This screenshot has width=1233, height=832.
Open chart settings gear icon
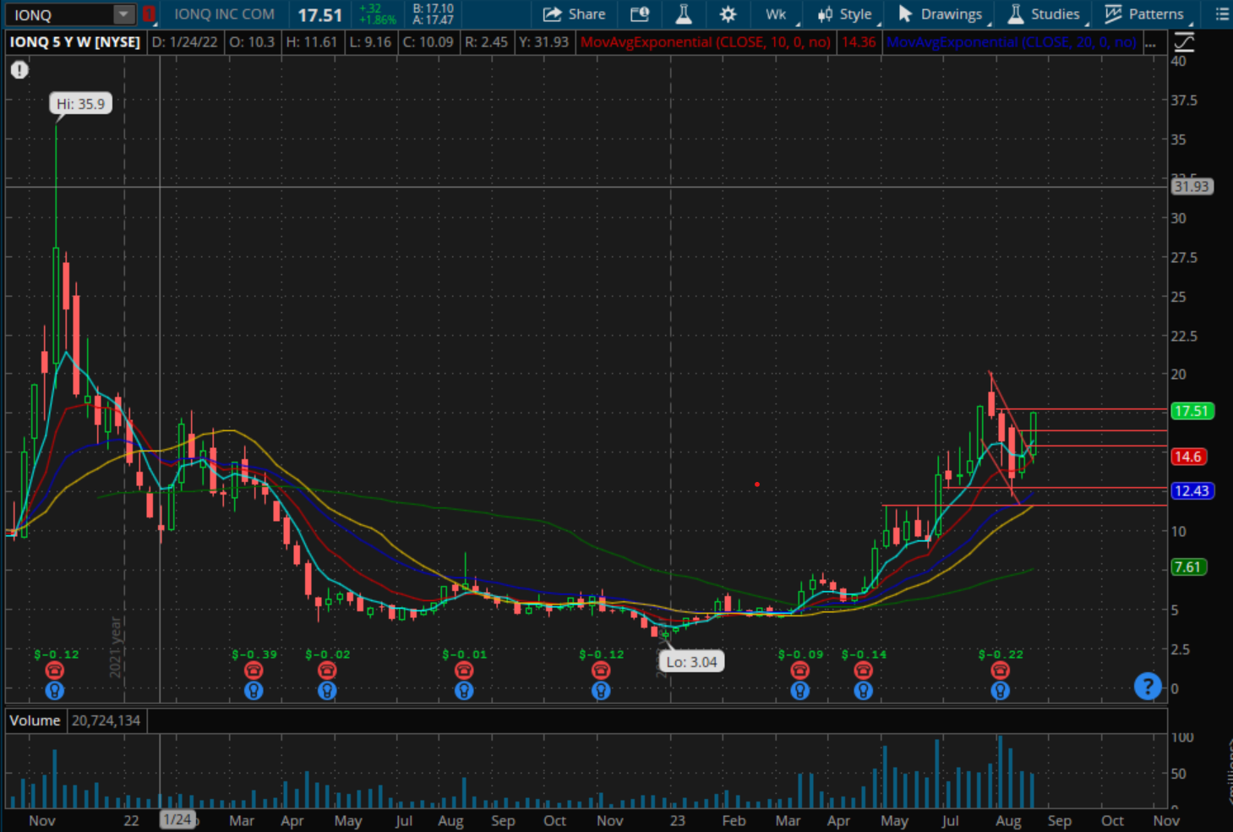[728, 14]
